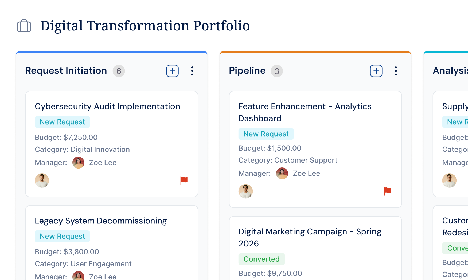Click Converted tag on Digital Marketing card
The image size is (468, 280).
click(262, 259)
